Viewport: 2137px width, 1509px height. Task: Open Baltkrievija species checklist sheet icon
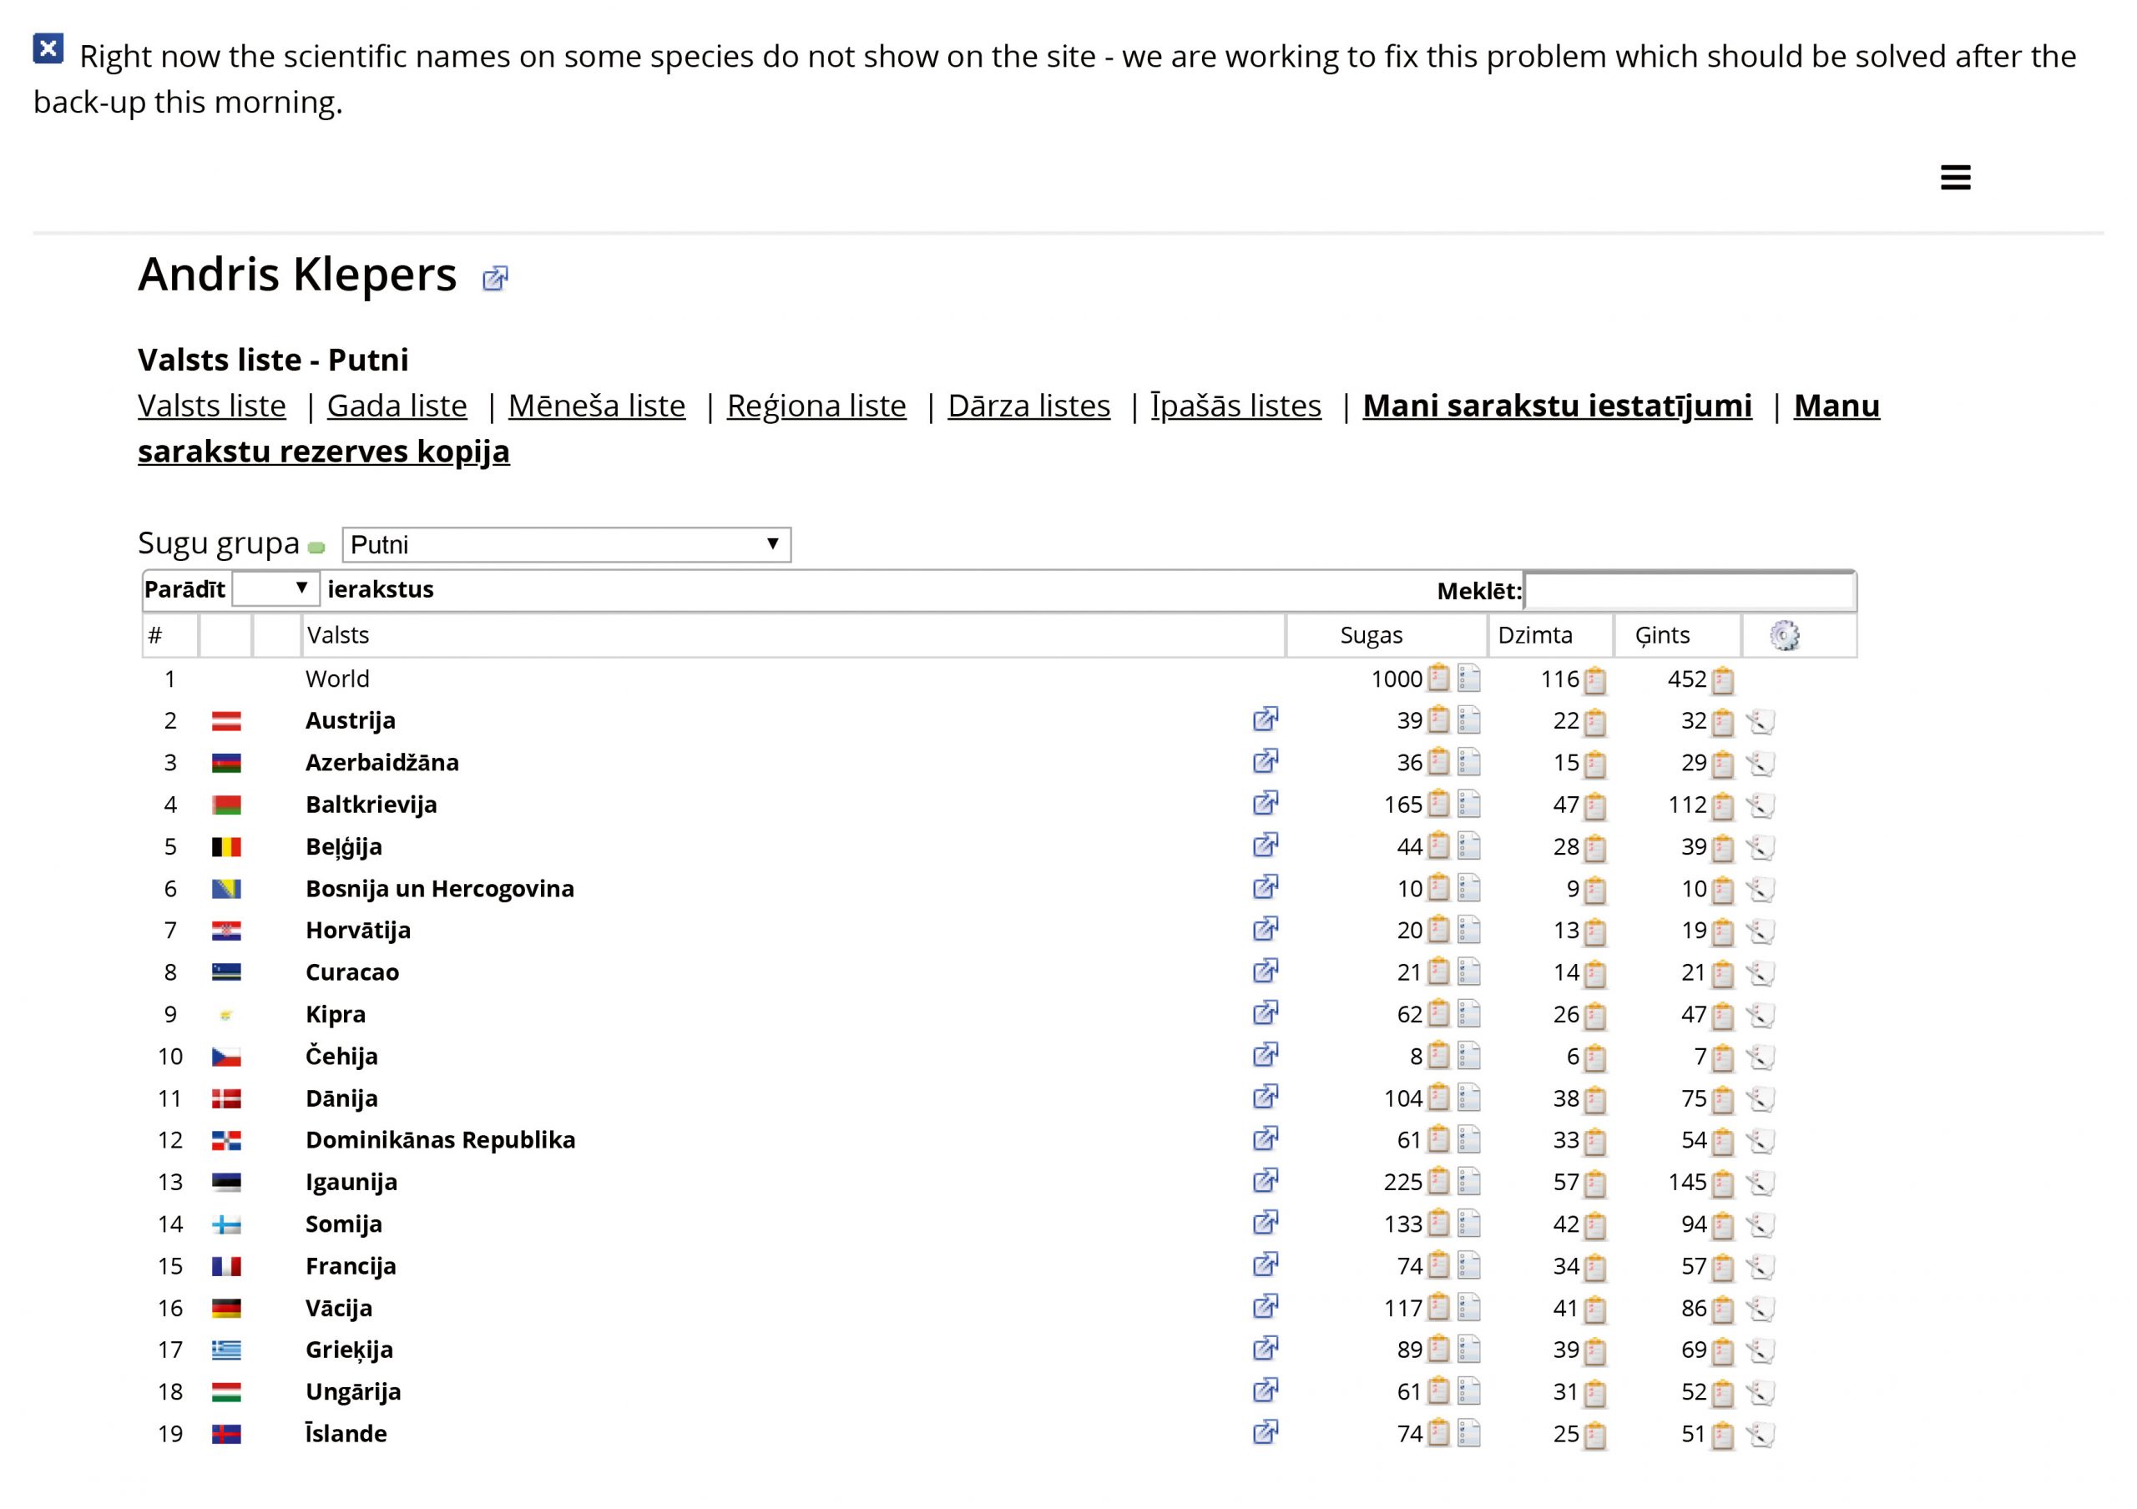pos(1468,804)
